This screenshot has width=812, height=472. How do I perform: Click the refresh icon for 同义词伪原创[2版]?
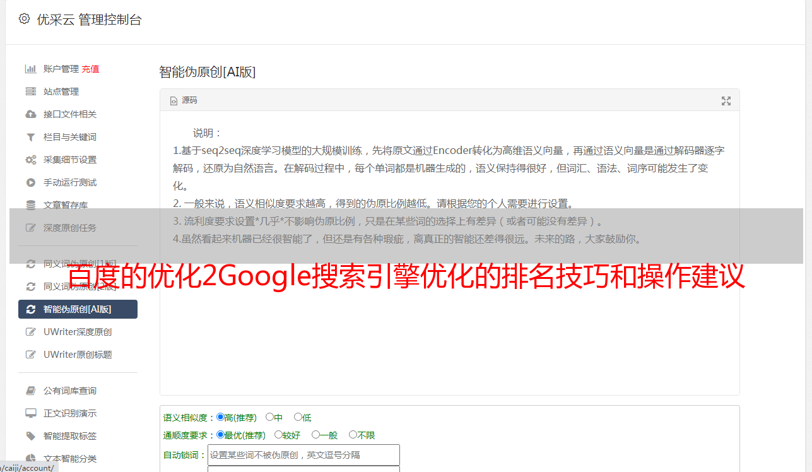[30, 286]
